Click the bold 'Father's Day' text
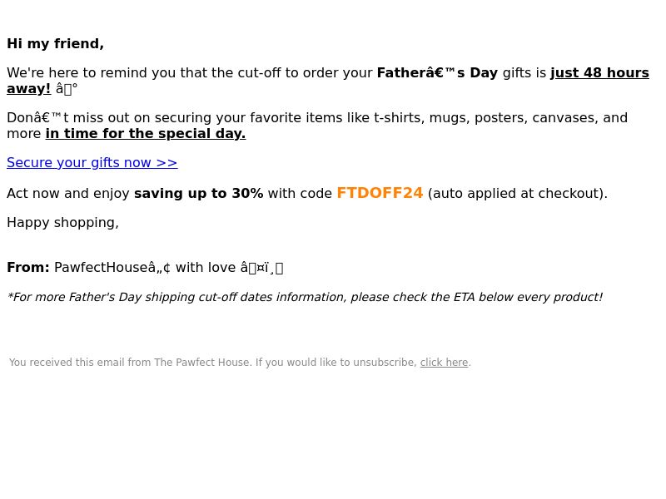666x499 pixels. (437, 73)
